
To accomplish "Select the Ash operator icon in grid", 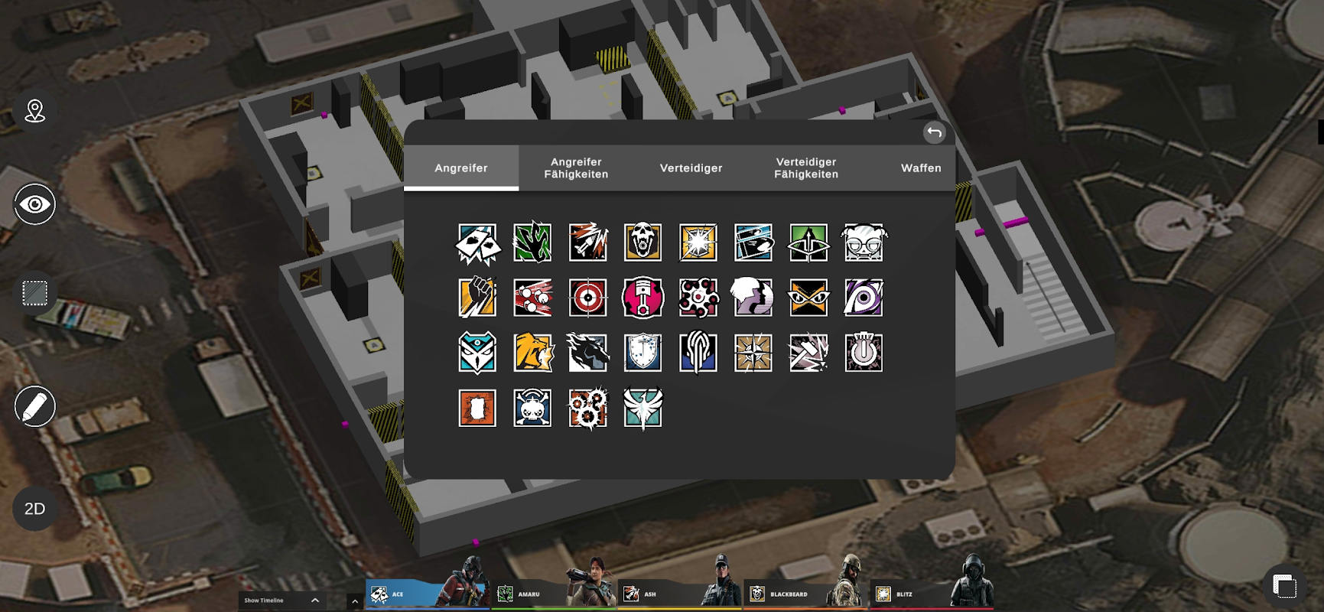I will tap(587, 243).
